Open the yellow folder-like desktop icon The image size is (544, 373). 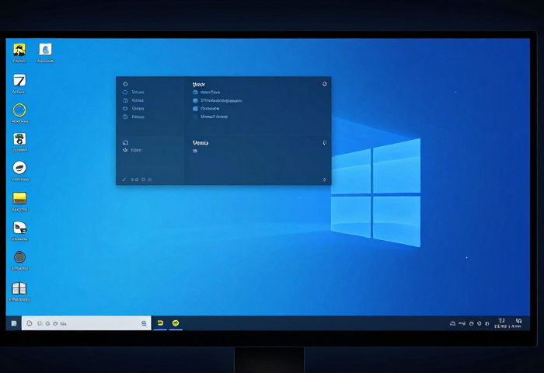coord(19,198)
